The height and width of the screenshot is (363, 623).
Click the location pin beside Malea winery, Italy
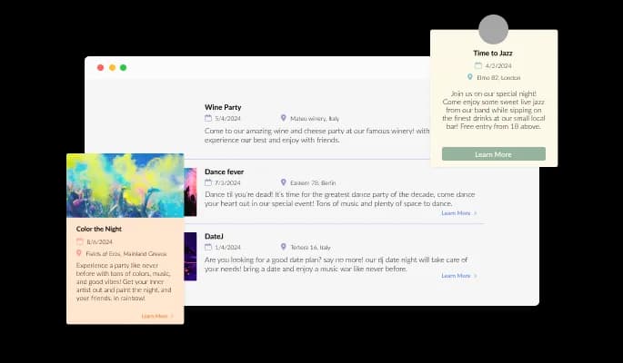point(284,118)
